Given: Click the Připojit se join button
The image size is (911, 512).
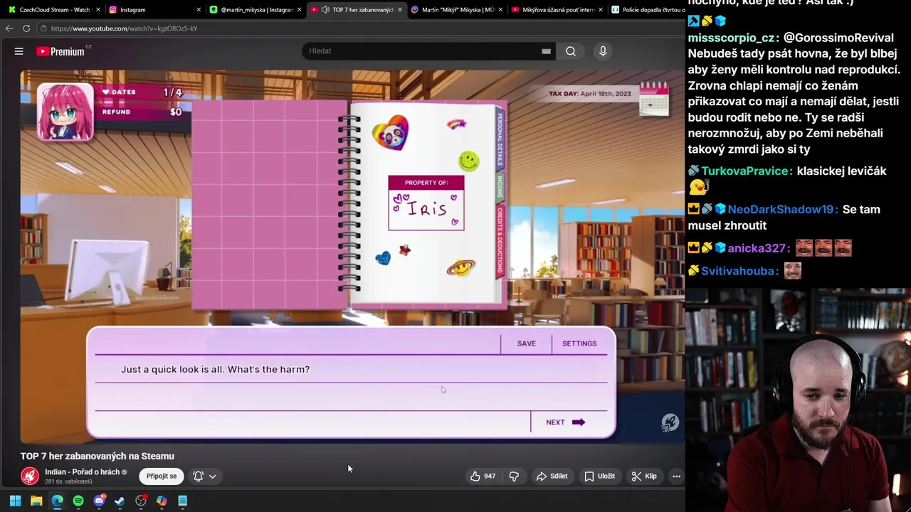Looking at the screenshot, I should [x=162, y=476].
